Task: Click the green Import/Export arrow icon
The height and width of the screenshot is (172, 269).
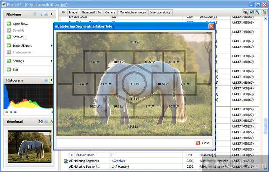Action: pyautogui.click(x=9, y=46)
